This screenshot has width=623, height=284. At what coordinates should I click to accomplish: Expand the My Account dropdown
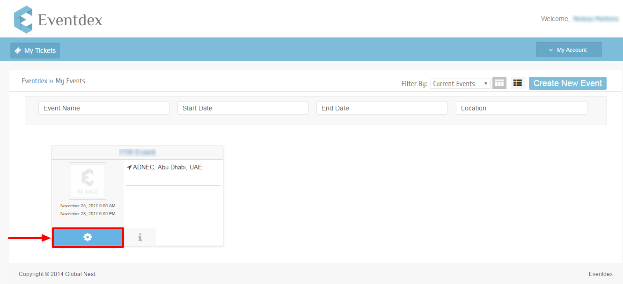[x=569, y=50]
